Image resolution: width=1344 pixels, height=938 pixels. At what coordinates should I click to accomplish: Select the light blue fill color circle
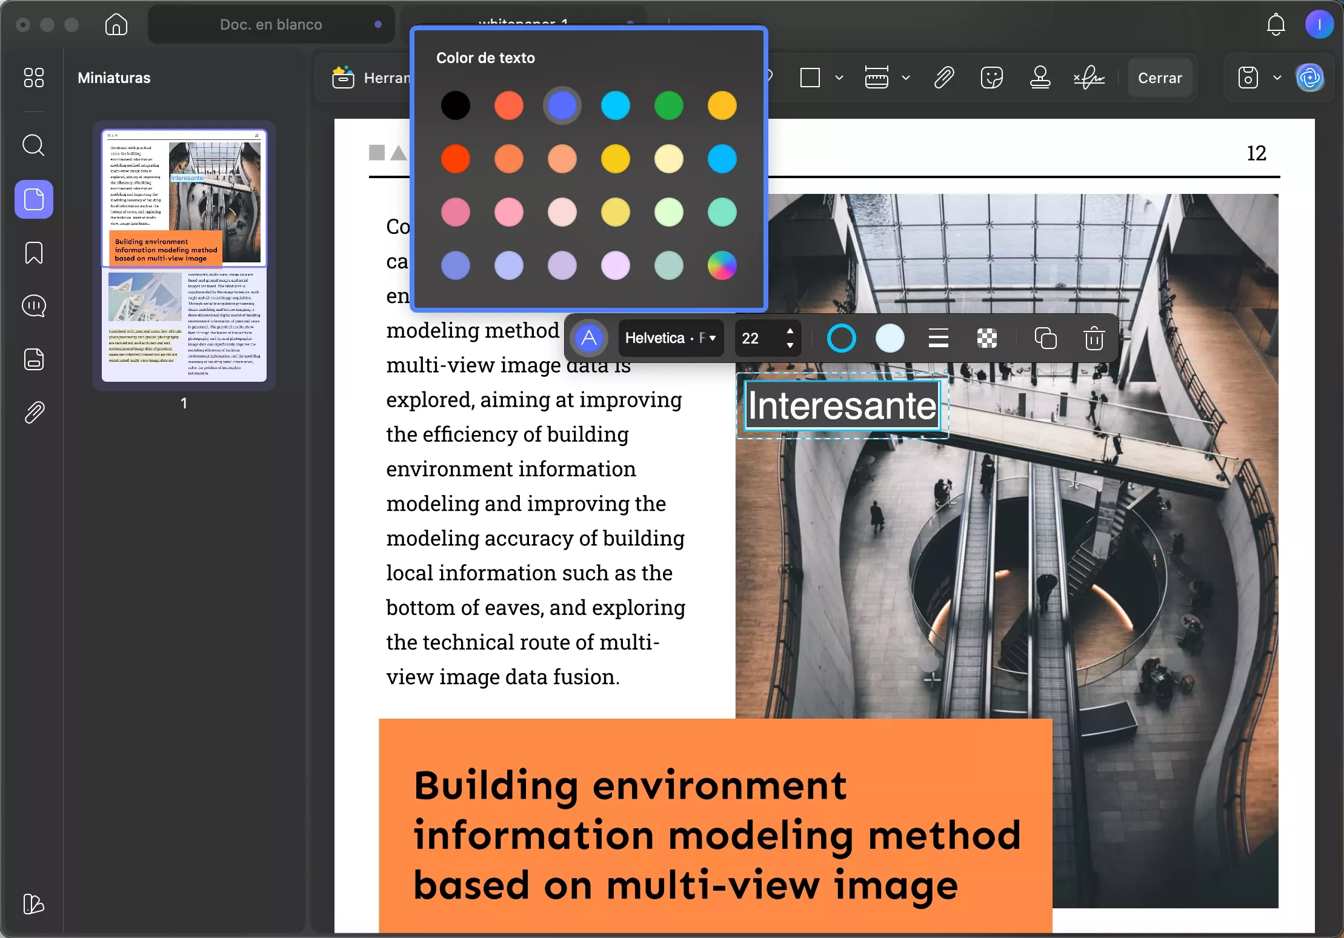[890, 338]
